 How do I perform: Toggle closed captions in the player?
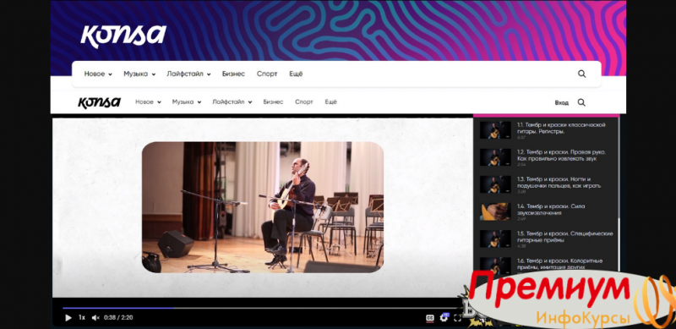coord(430,318)
